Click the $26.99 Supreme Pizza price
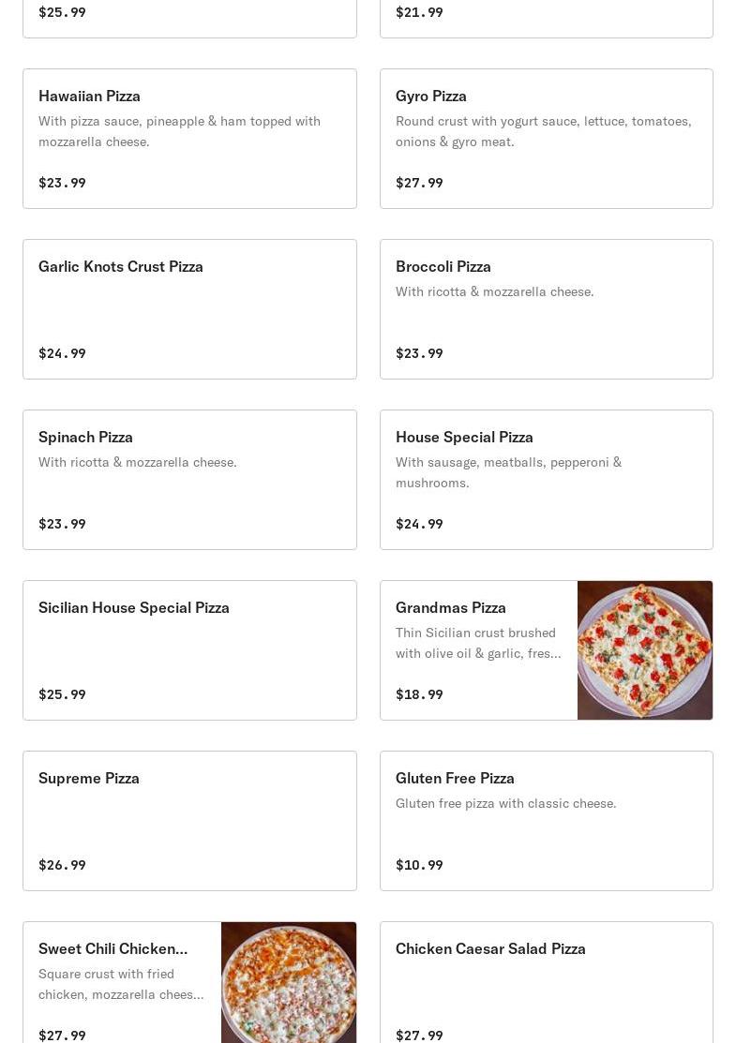This screenshot has width=736, height=1043. tap(62, 865)
